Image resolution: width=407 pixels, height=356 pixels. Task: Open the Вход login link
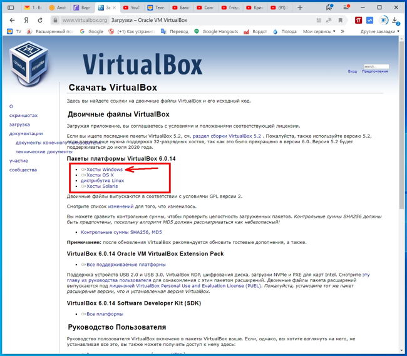click(353, 71)
